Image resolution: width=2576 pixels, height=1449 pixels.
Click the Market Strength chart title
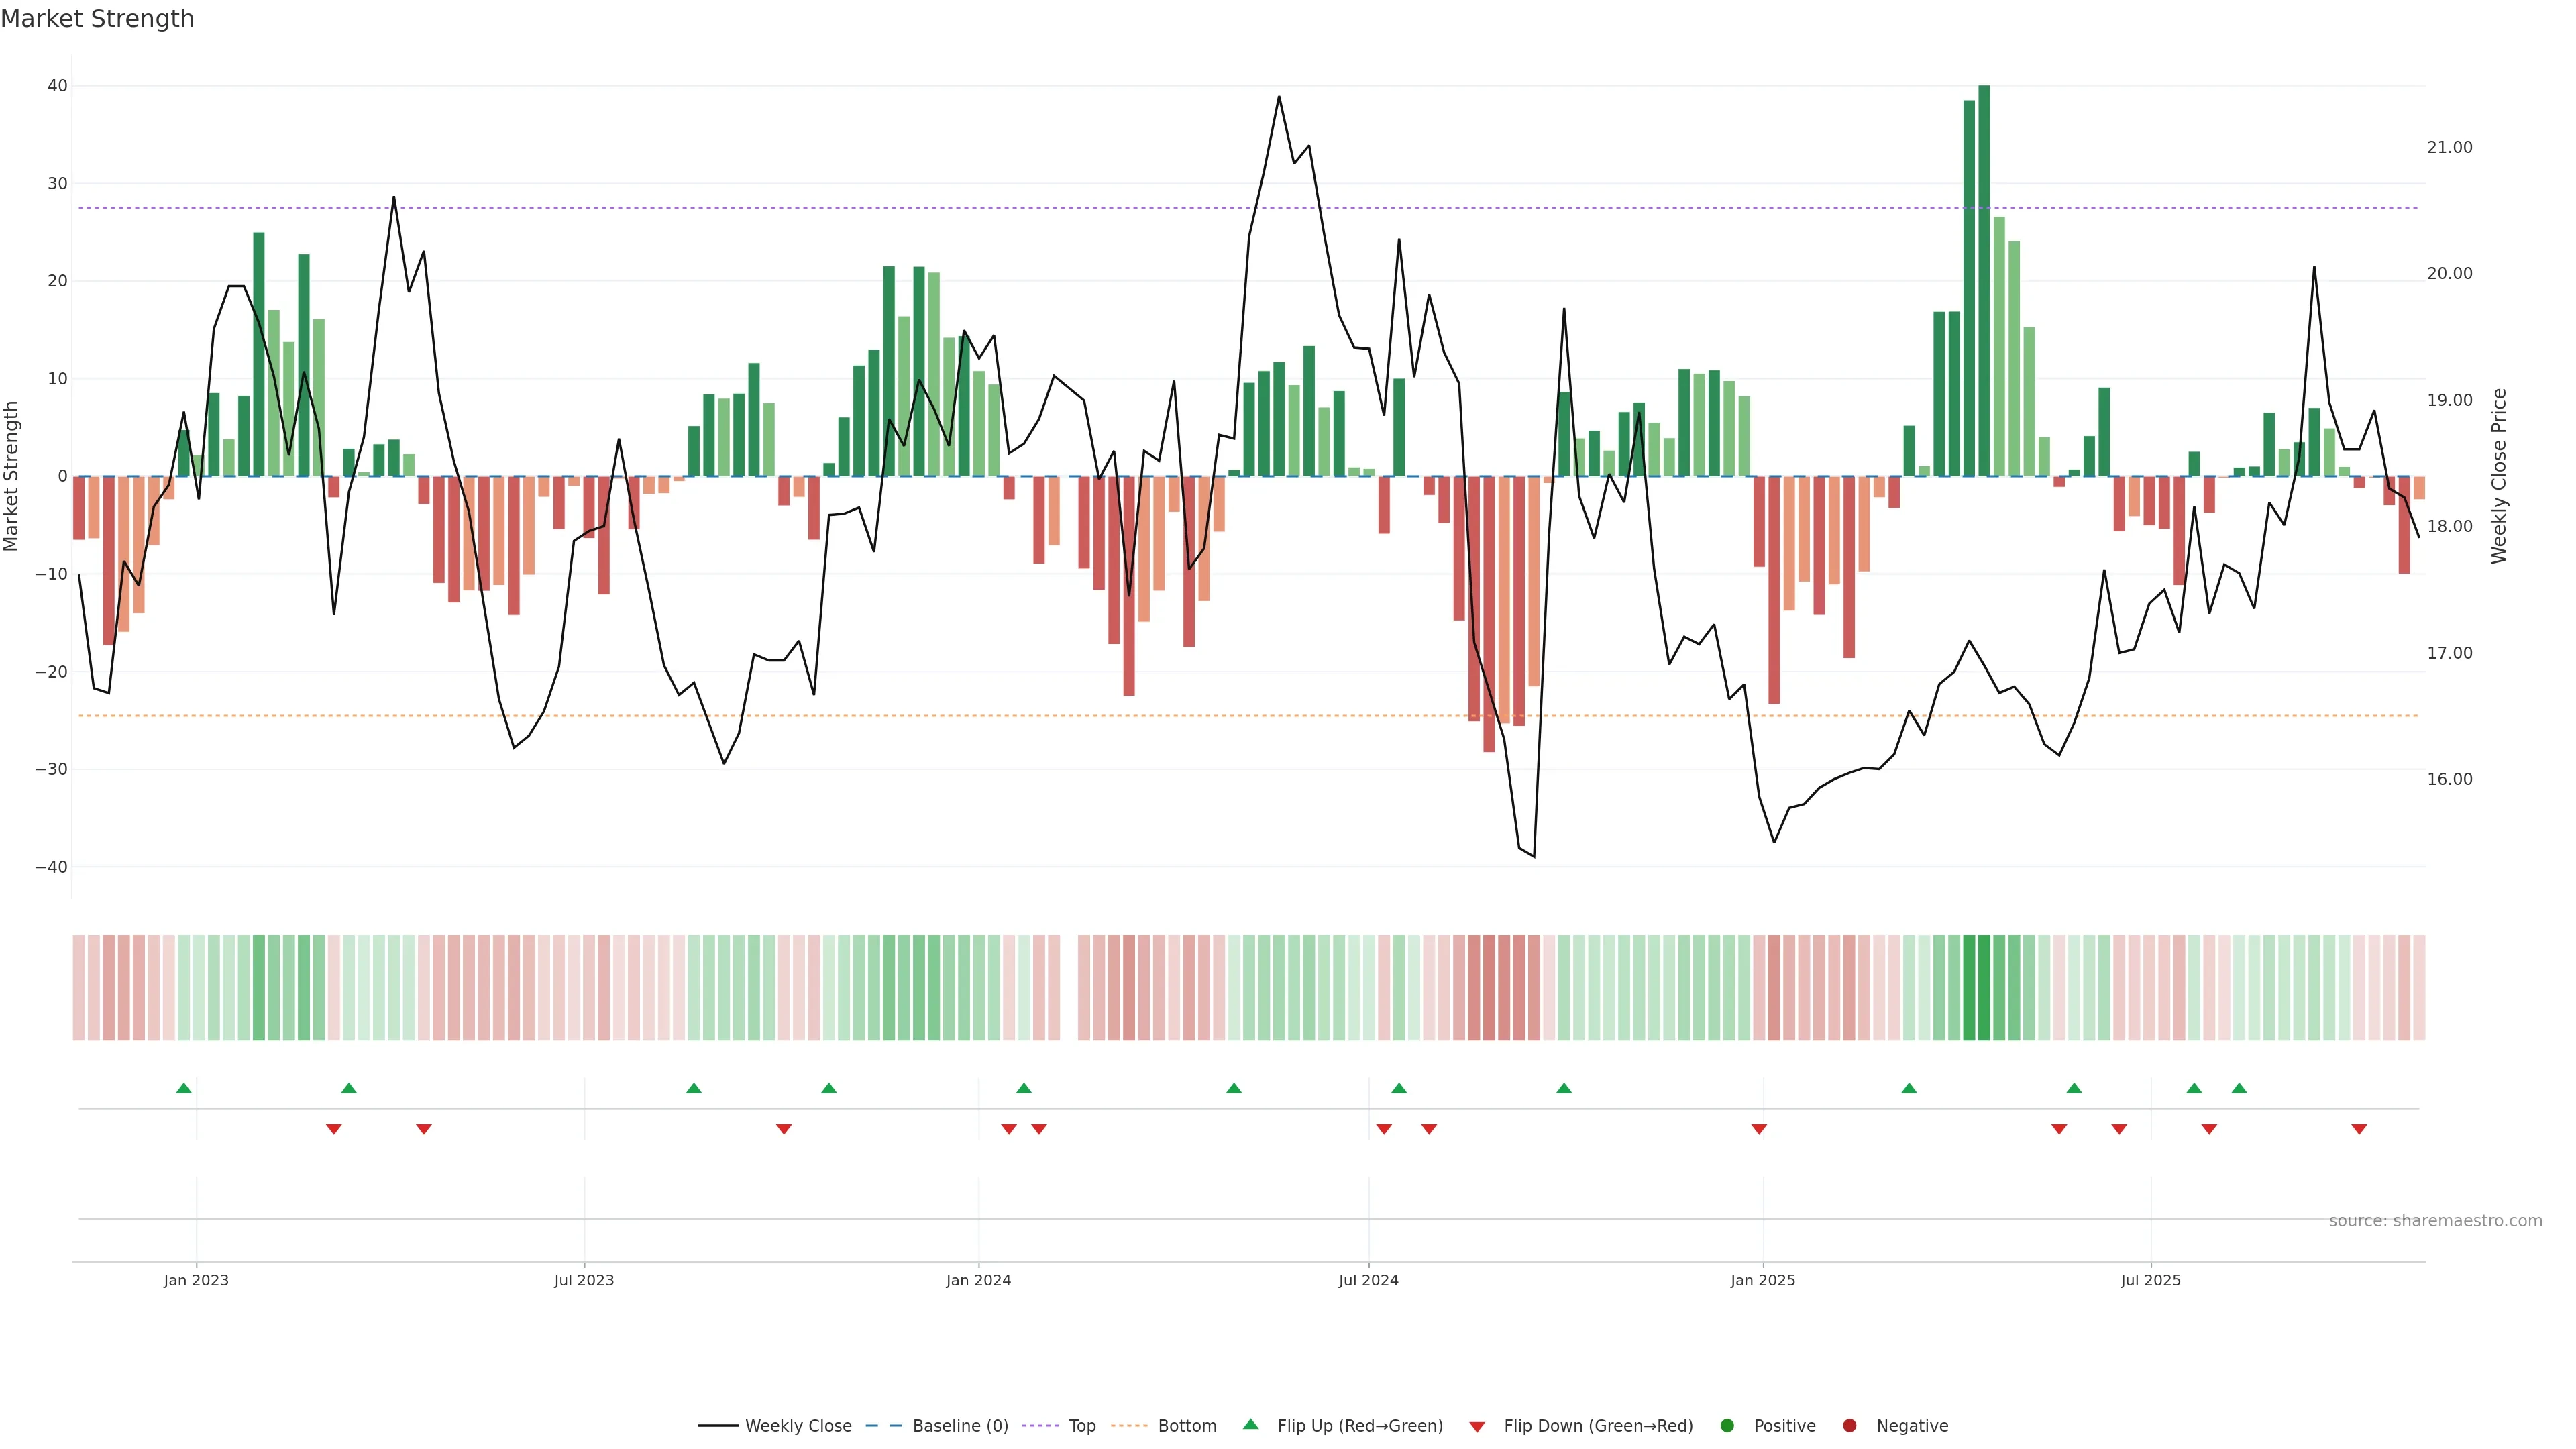click(97, 19)
